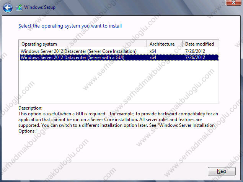
Task: Click the Windows Setup title text
Action: (40, 7)
